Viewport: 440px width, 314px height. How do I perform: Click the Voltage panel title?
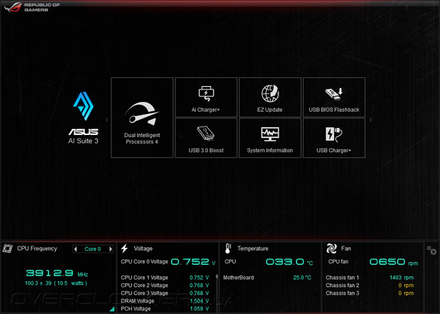point(143,249)
